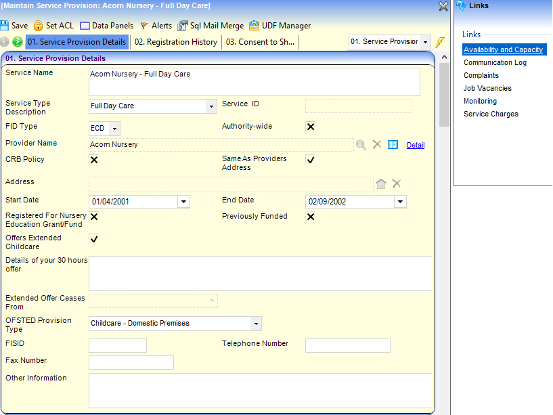
Task: Switch to Consent to Sh... tab
Action: click(x=260, y=42)
